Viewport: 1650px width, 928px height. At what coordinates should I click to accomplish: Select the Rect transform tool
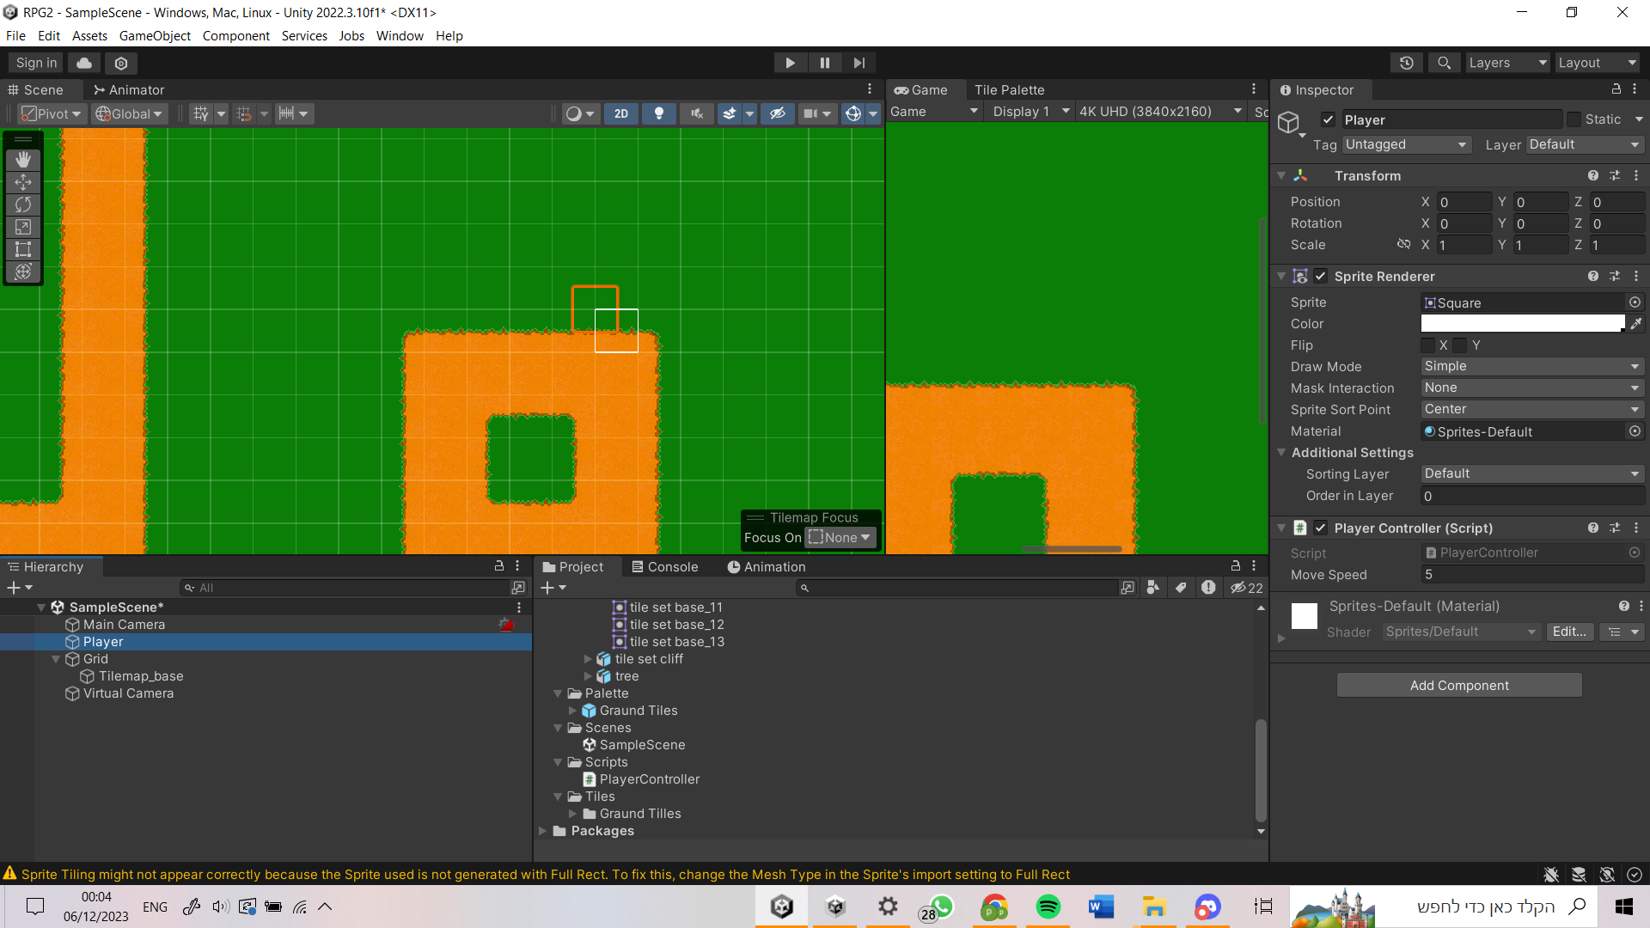pos(23,249)
